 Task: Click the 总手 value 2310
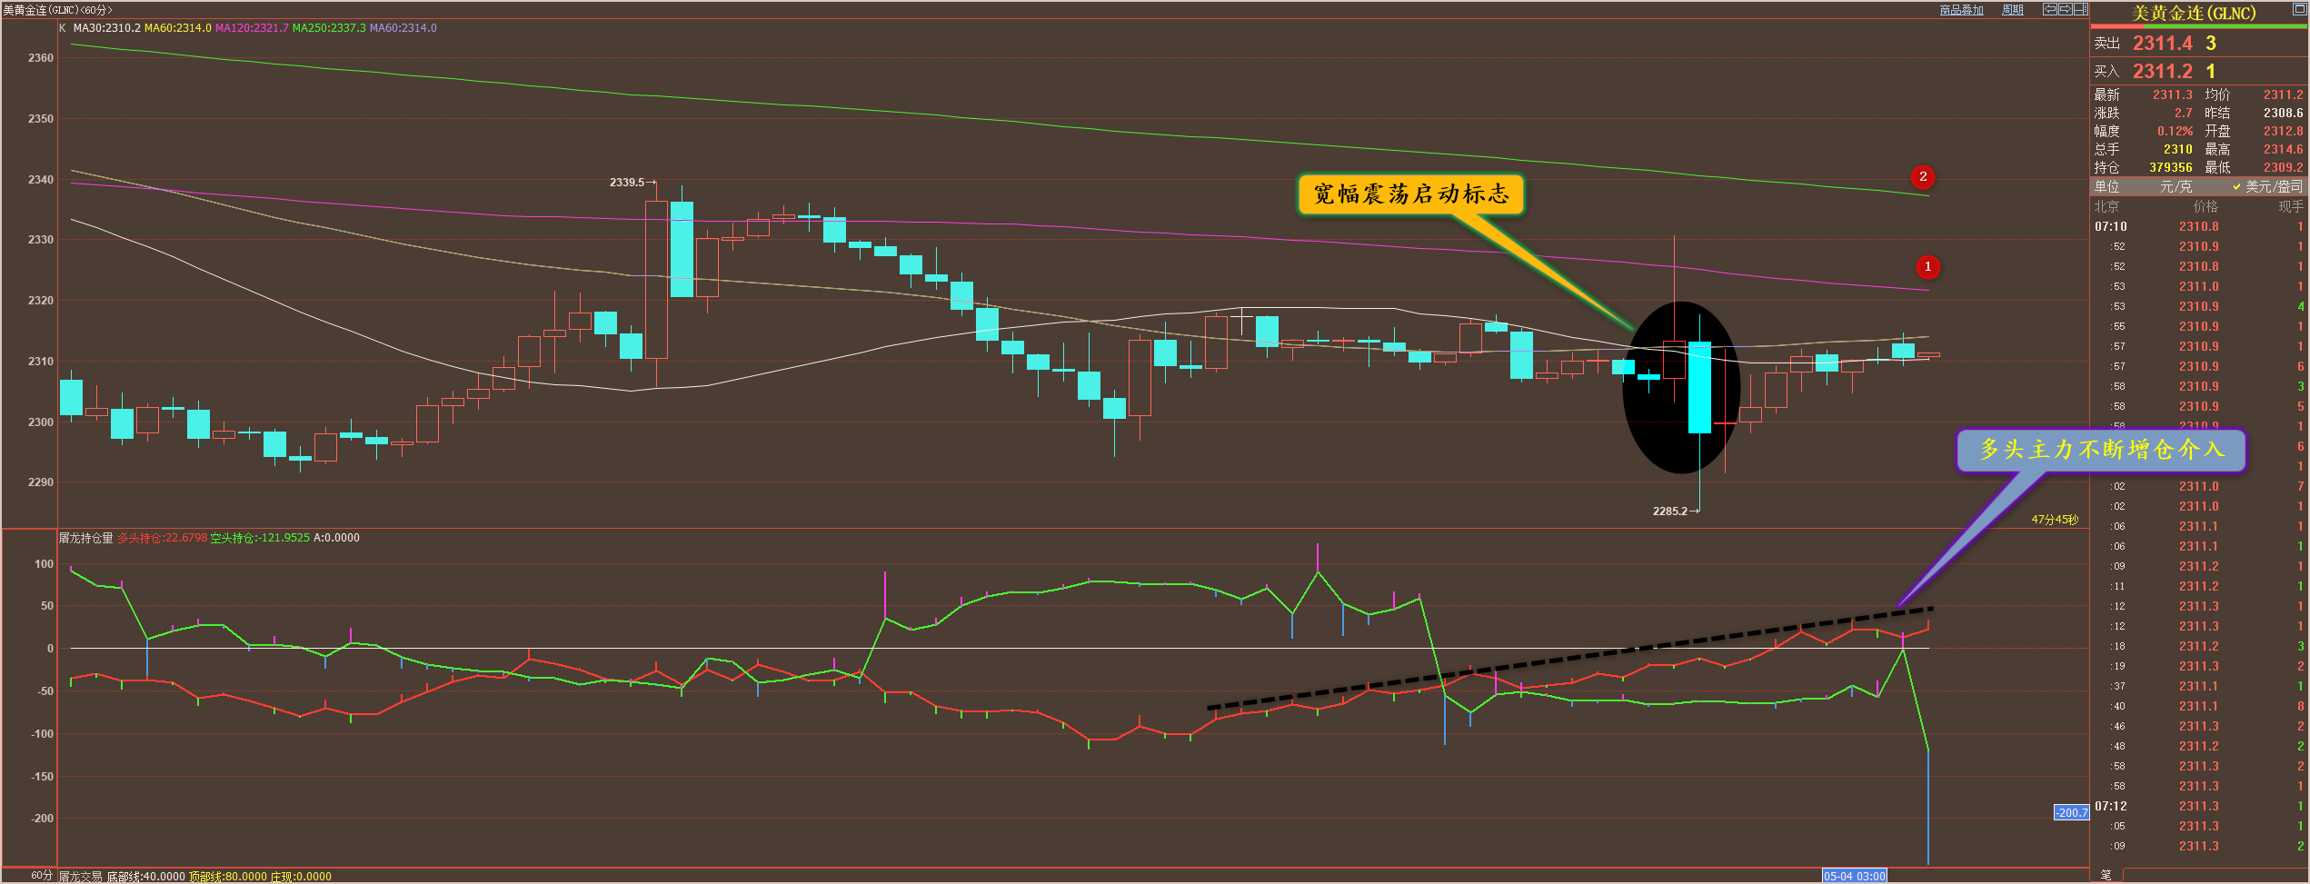(x=2177, y=149)
